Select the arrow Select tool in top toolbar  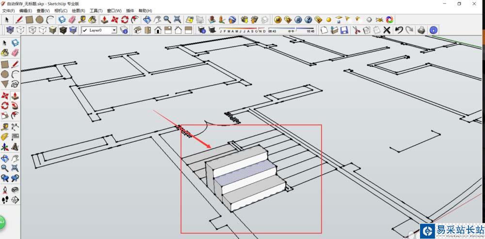click(x=7, y=20)
